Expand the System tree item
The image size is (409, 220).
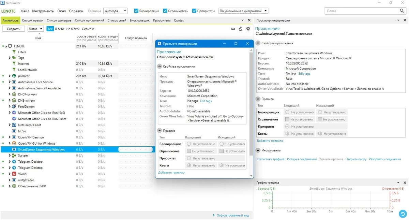click(x=10, y=156)
